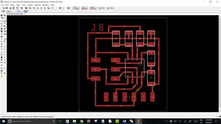The image size is (221, 124).
Task: Click the Zoom to fit icon
Action: [34, 8]
